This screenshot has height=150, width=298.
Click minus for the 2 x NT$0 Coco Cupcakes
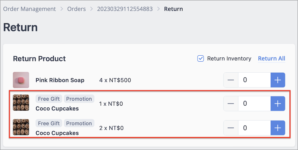coord(231,128)
